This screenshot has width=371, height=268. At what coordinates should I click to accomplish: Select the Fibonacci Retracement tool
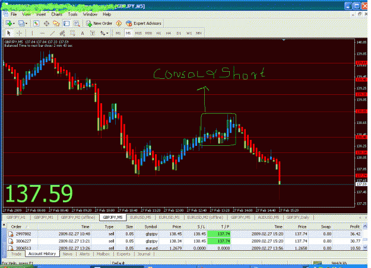click(x=72, y=33)
